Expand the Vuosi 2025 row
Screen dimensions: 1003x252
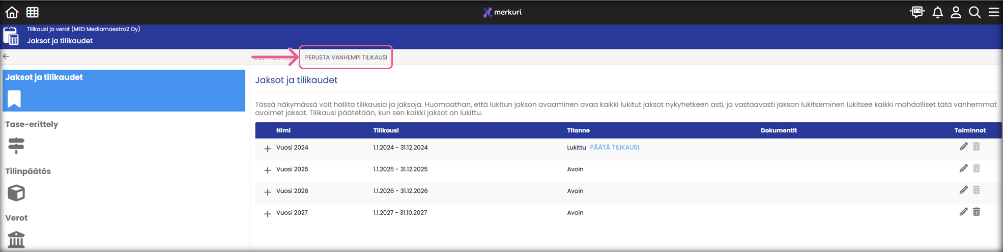(267, 171)
